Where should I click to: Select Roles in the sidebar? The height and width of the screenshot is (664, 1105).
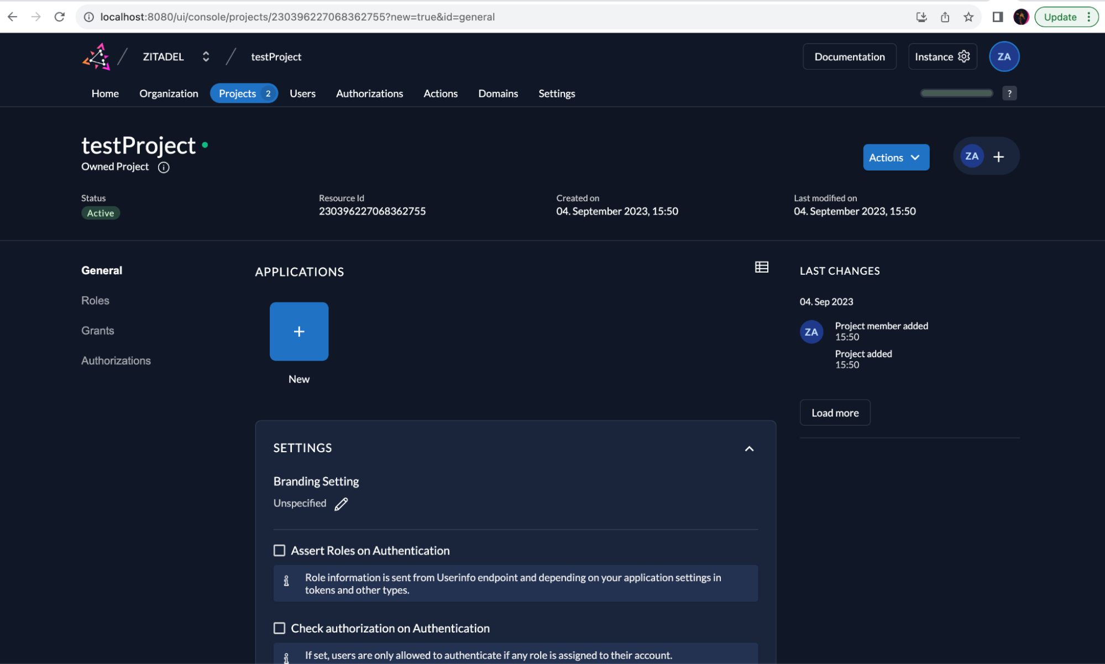[95, 300]
